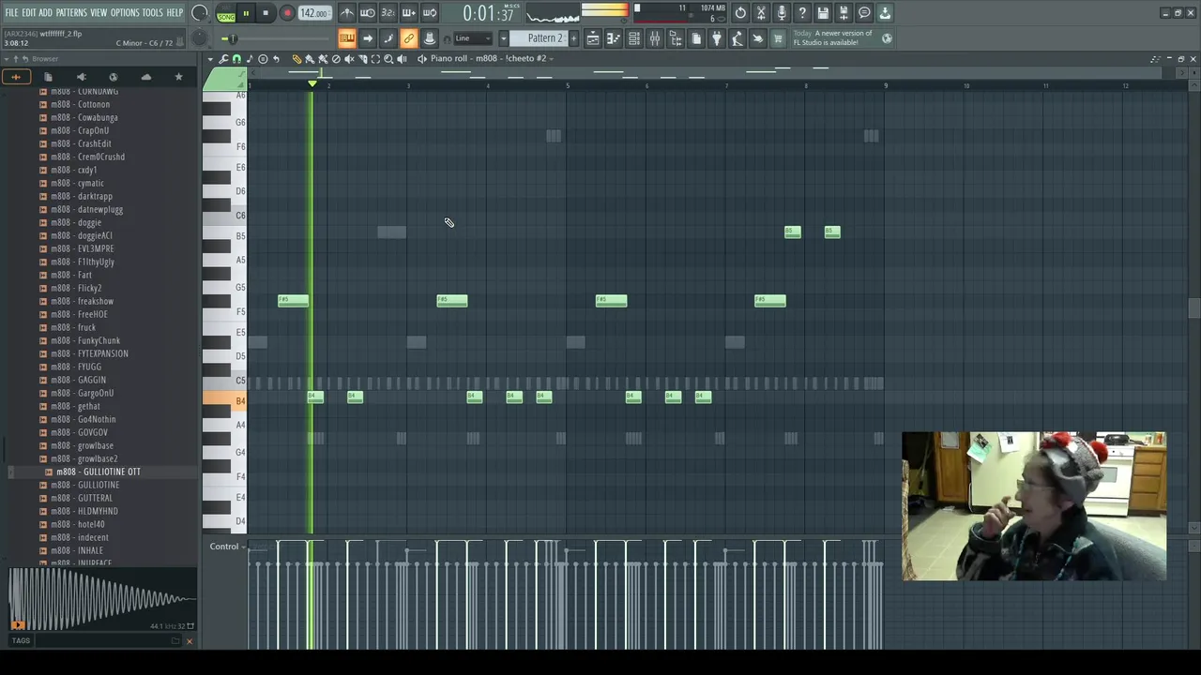Toggle loop recording icon
This screenshot has width=1201, height=675.
[x=430, y=13]
